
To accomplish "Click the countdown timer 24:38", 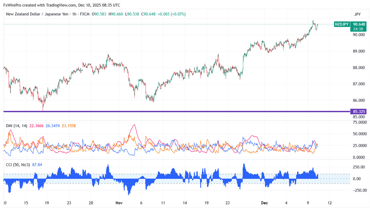I will (x=358, y=29).
